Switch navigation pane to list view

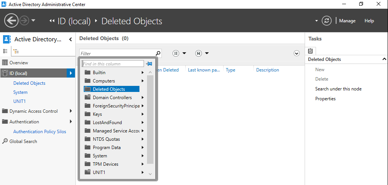[x=6, y=51]
